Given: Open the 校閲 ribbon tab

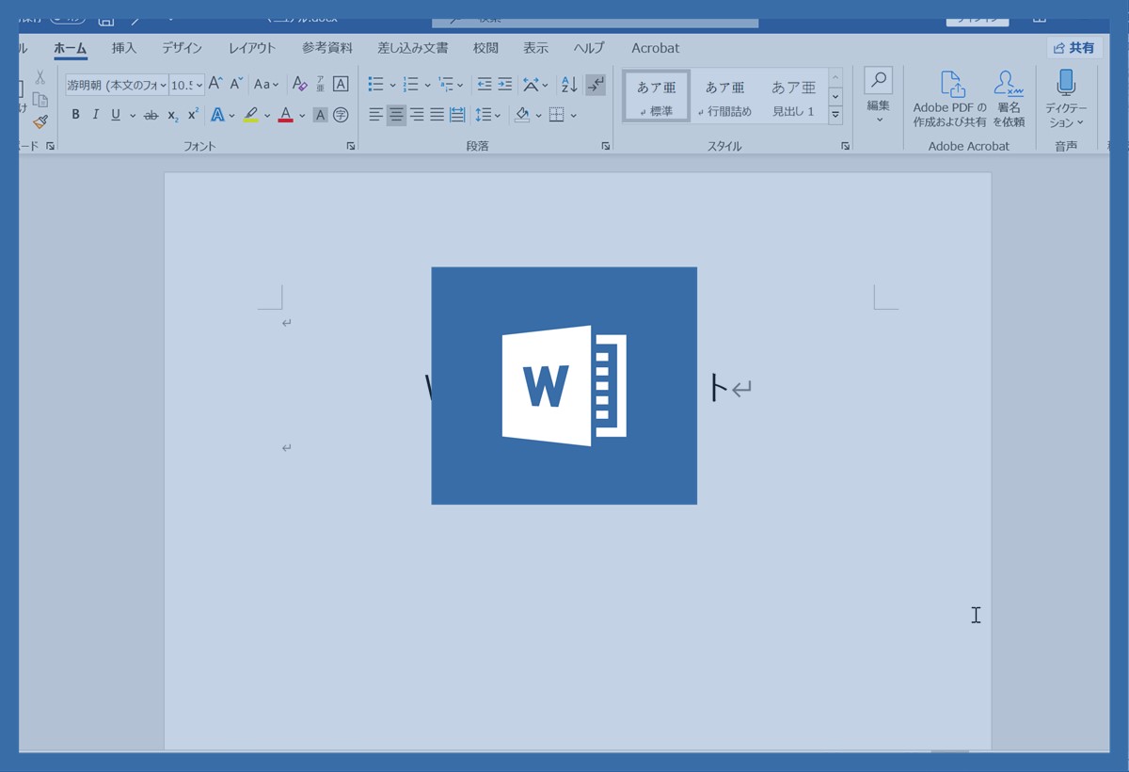Looking at the screenshot, I should 485,48.
